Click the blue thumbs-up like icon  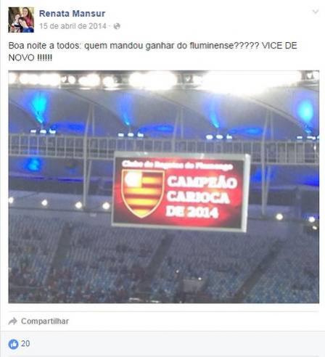(x=13, y=344)
